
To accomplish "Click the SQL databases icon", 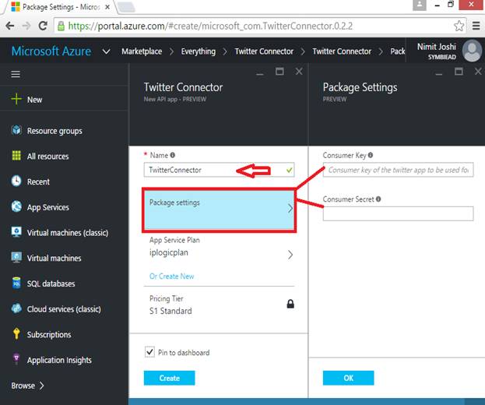I will pyautogui.click(x=16, y=283).
